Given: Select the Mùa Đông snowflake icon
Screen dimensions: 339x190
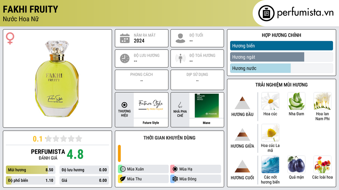Looking at the screenshot, I should tap(175, 179).
